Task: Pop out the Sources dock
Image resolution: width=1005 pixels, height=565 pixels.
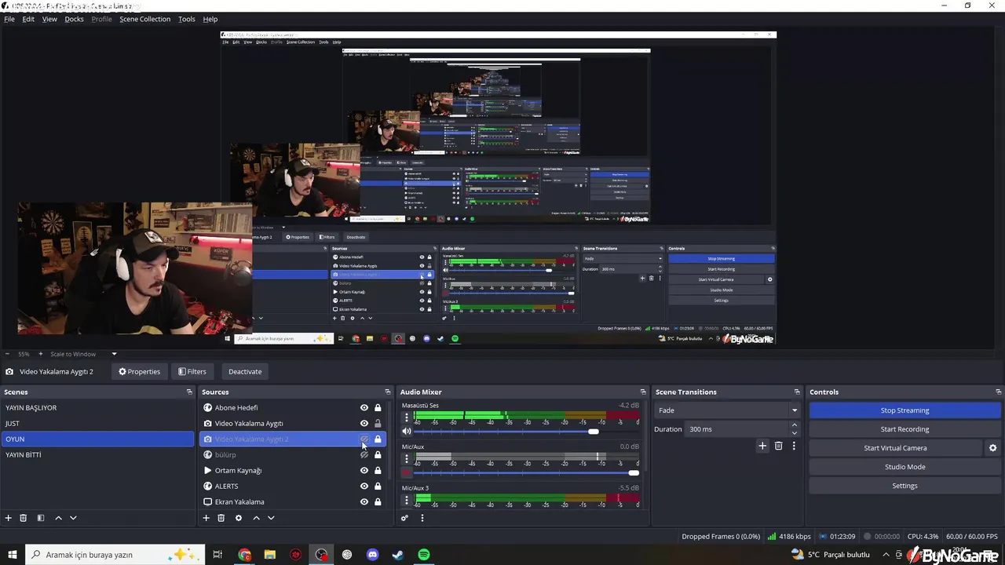Action: (x=387, y=392)
